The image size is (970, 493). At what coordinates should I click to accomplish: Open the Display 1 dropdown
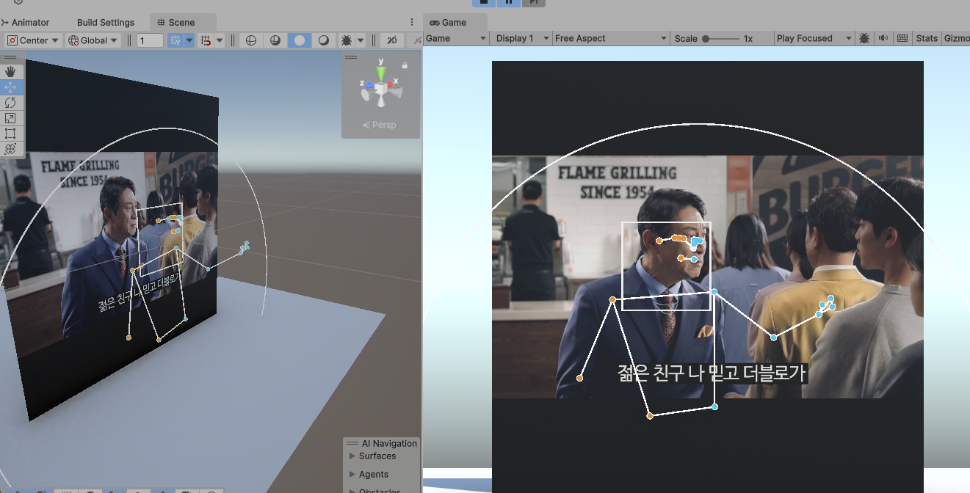coord(521,38)
